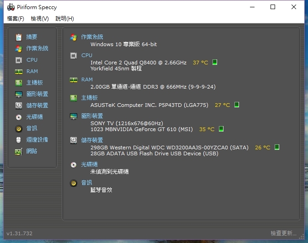Click text Windows 10 專業版 64-bit
The width and height of the screenshot is (308, 243).
[123, 44]
